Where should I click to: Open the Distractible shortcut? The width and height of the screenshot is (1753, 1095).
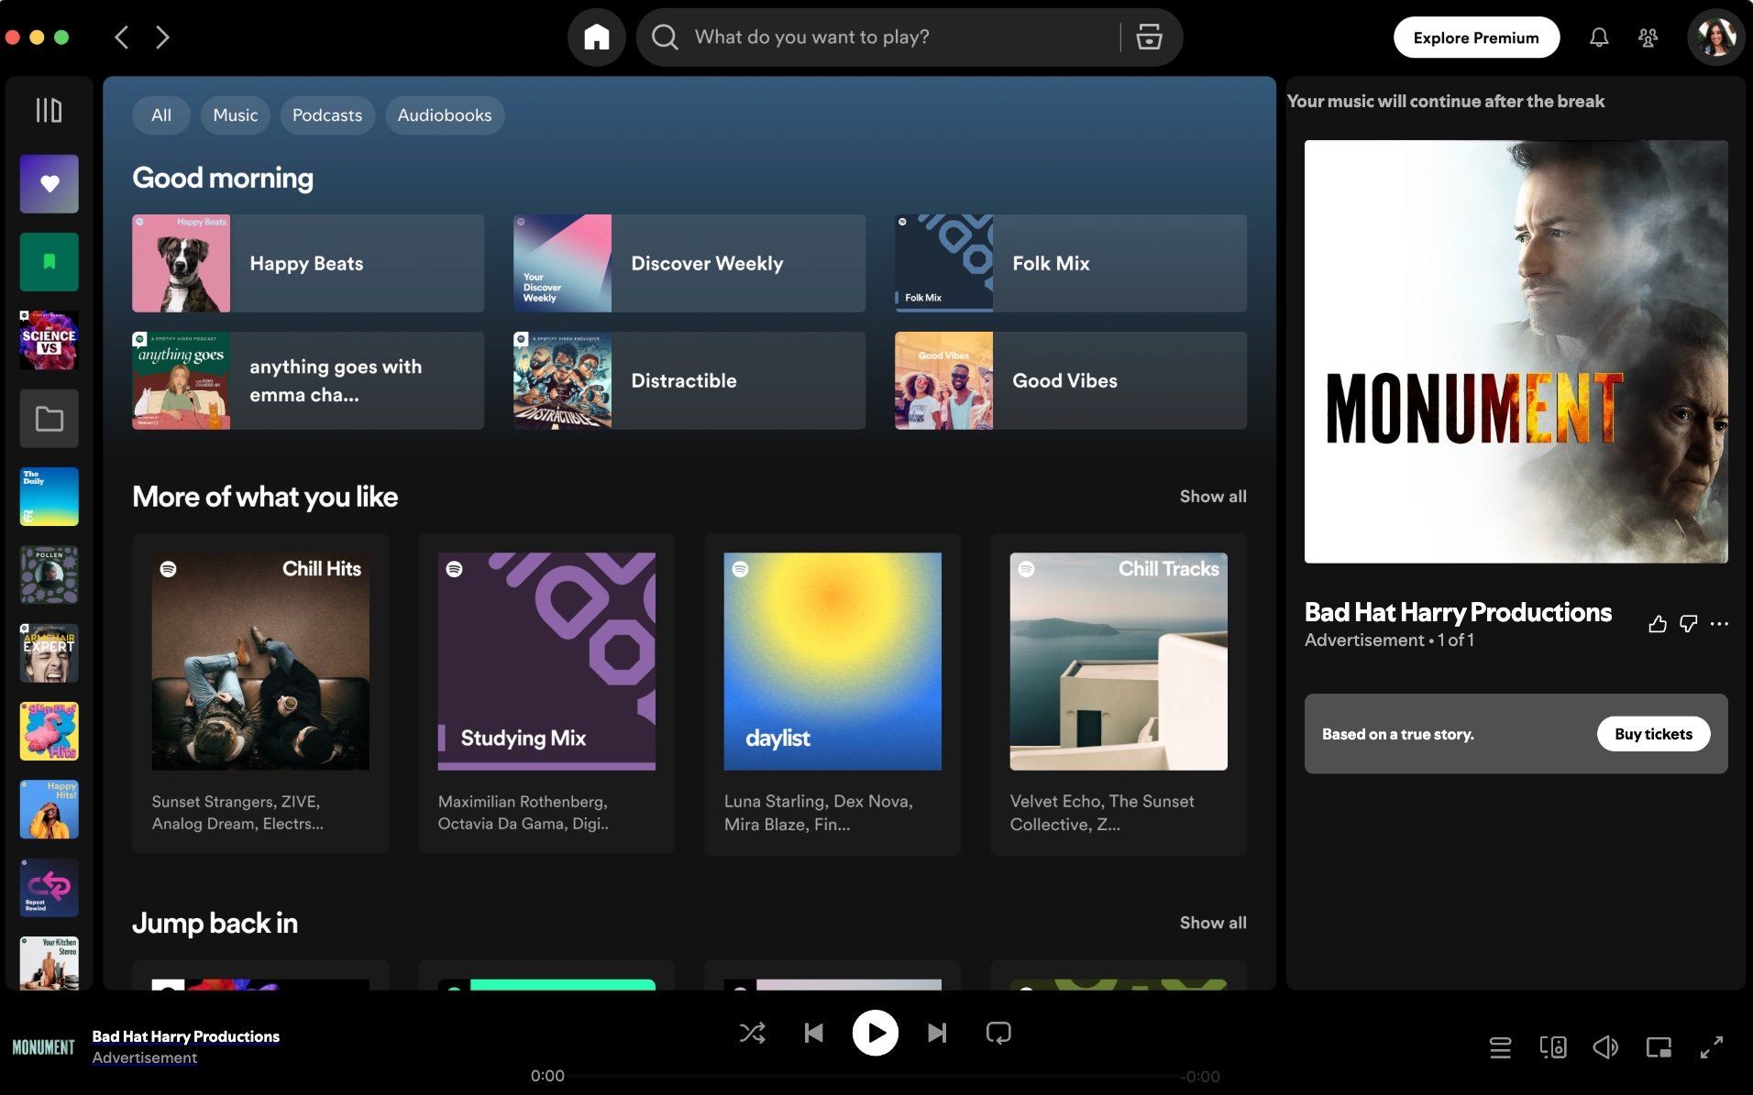point(689,381)
